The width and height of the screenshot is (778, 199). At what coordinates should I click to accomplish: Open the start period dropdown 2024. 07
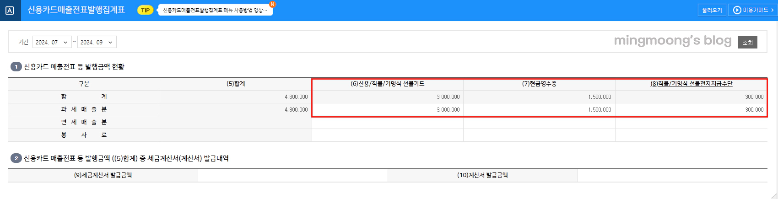pyautogui.click(x=52, y=42)
